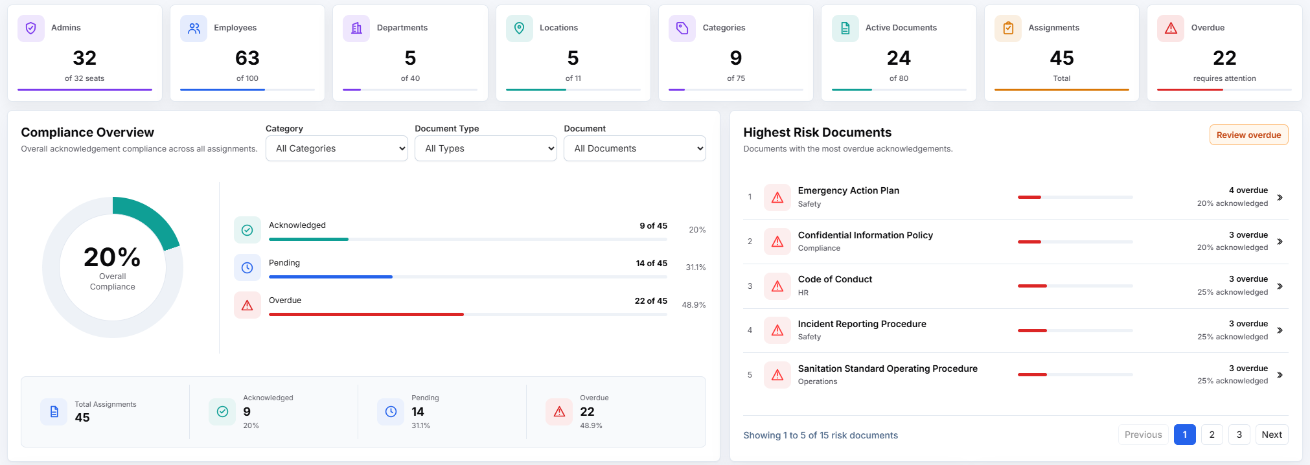
Task: Click the Total Assignments document icon
Action: [x=54, y=411]
